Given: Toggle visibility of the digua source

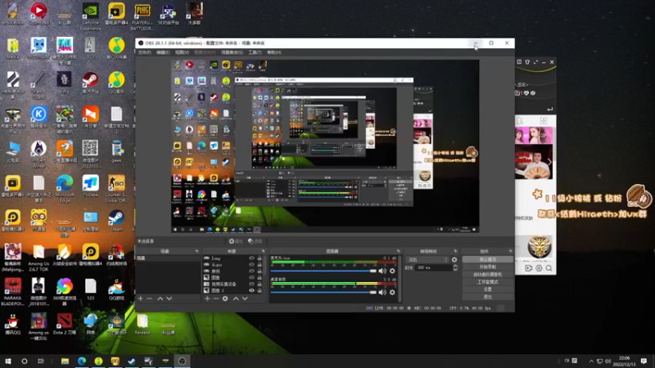Looking at the screenshot, I should (x=251, y=264).
